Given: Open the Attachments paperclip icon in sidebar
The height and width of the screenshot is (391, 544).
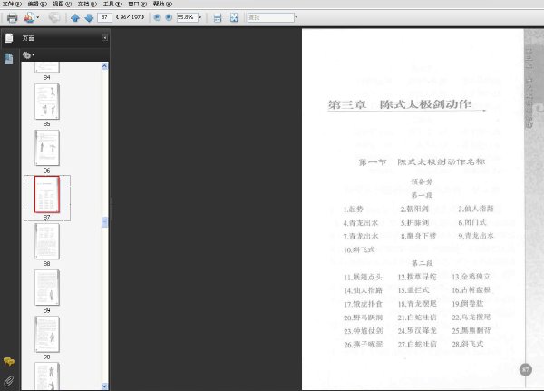Looking at the screenshot, I should [9, 381].
